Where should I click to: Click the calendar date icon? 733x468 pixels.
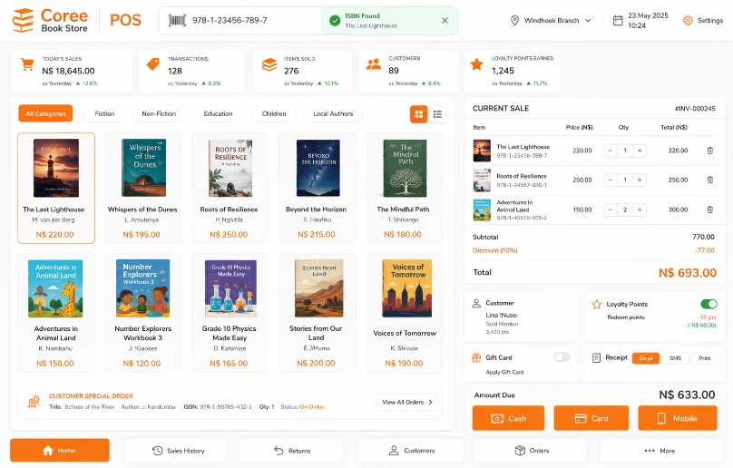pos(618,21)
